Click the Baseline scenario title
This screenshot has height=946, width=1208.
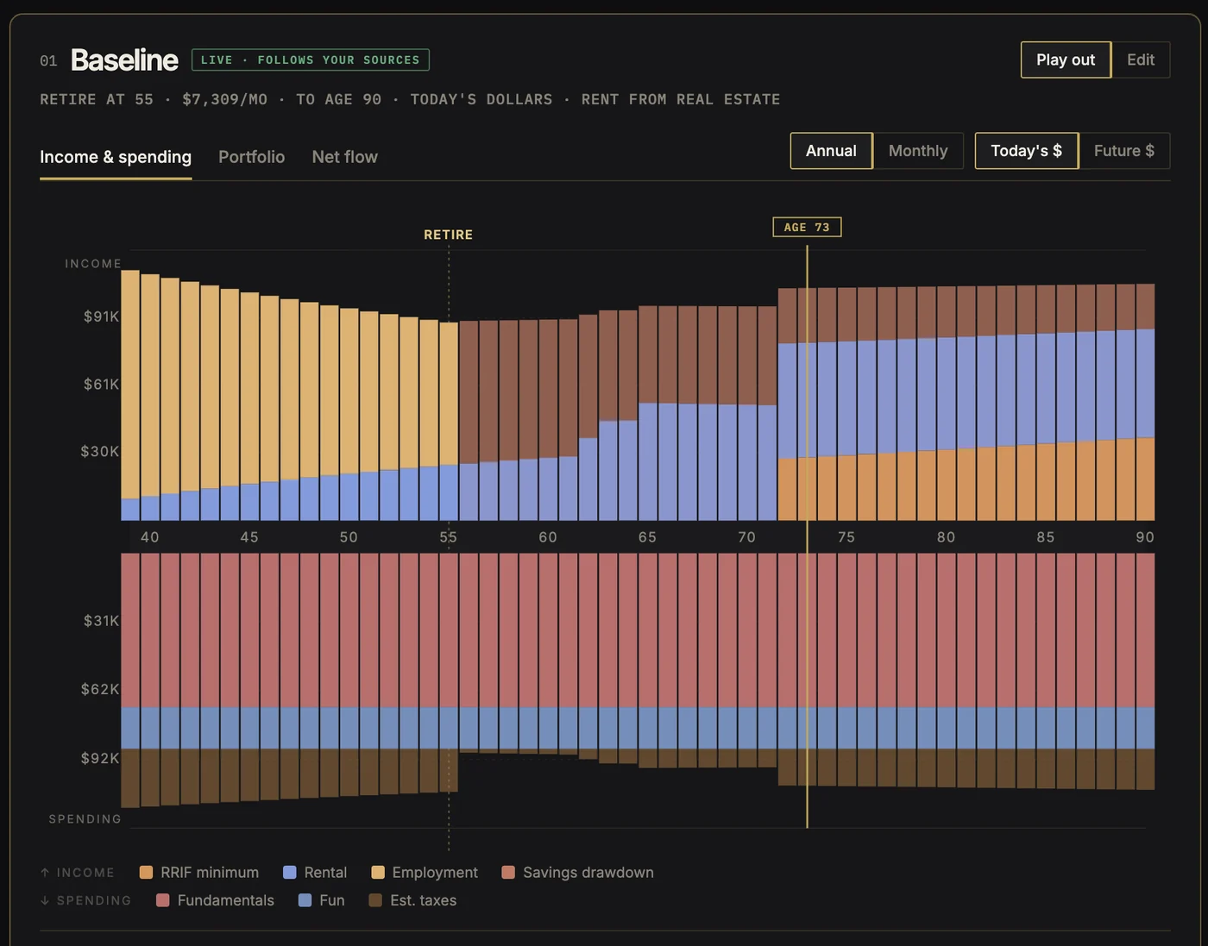click(124, 60)
